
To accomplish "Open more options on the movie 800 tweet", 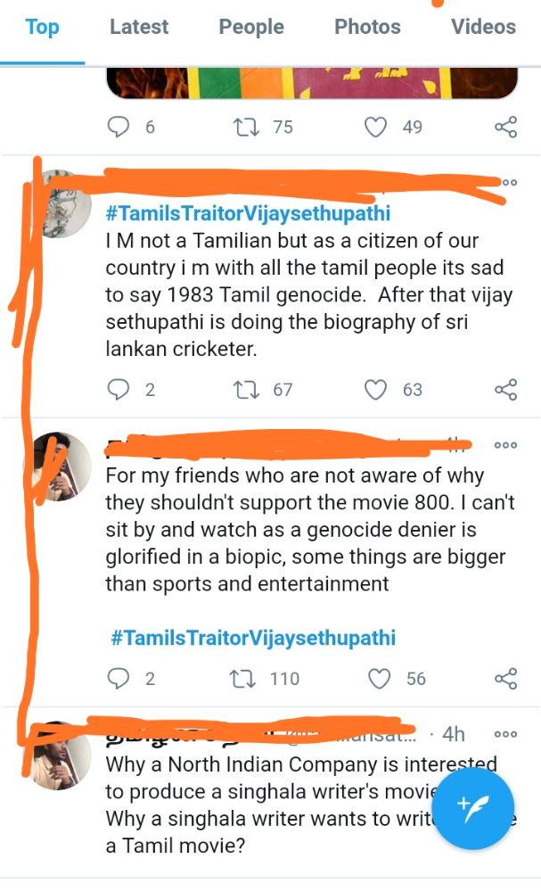I will (506, 445).
